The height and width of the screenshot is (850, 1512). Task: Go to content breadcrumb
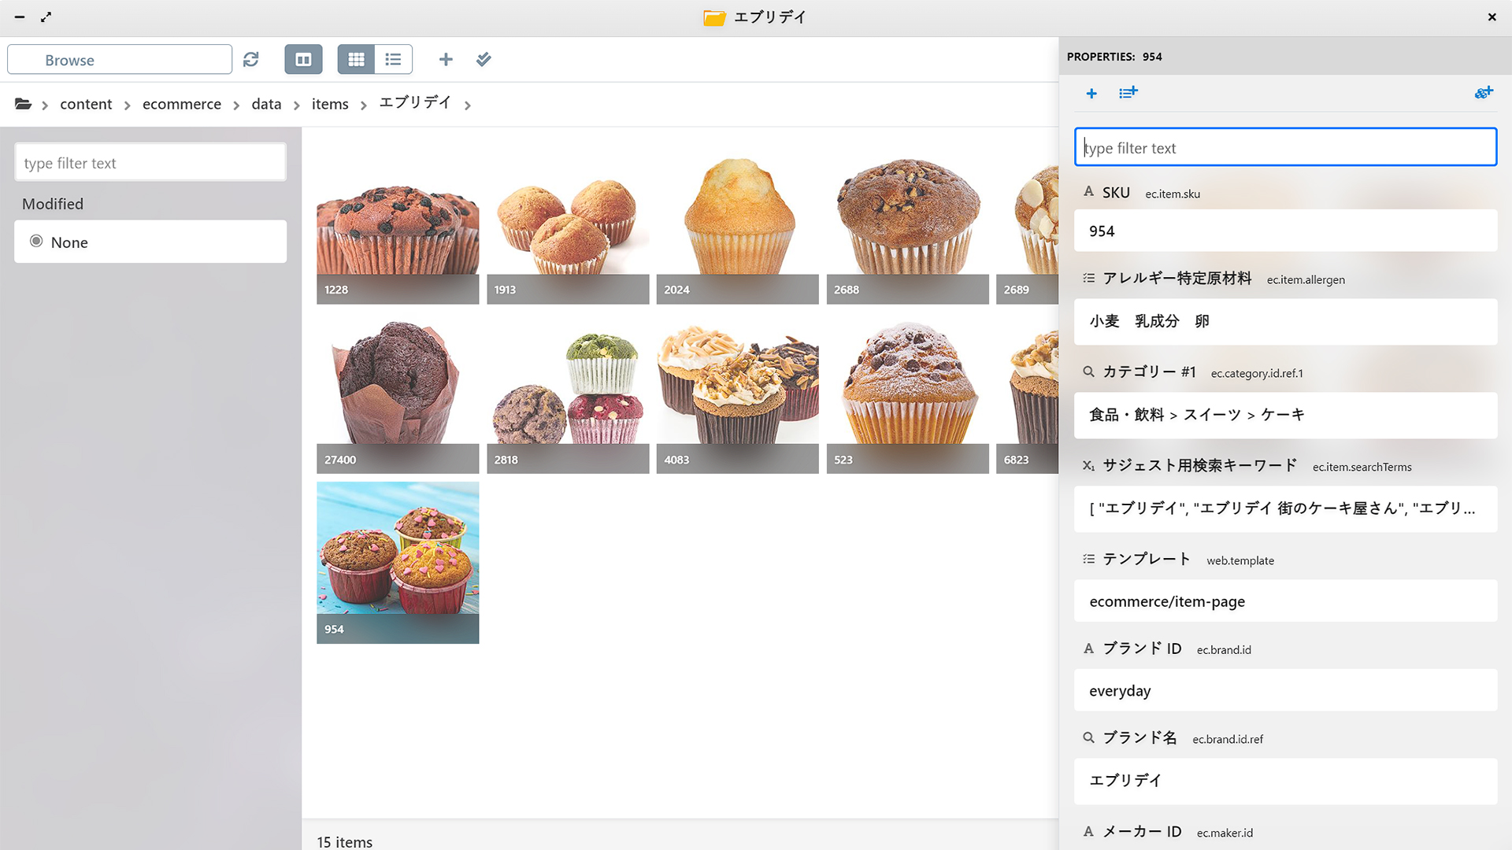[x=86, y=104]
